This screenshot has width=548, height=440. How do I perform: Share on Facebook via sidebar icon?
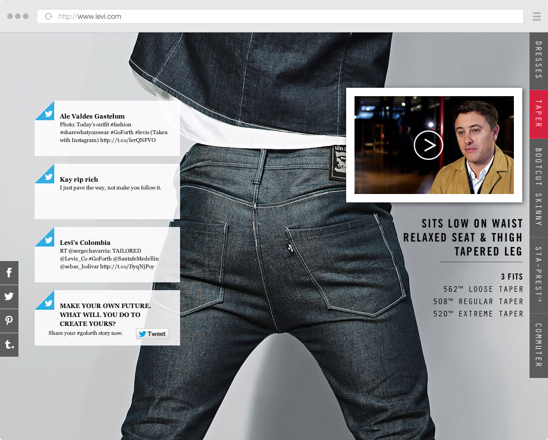point(9,273)
